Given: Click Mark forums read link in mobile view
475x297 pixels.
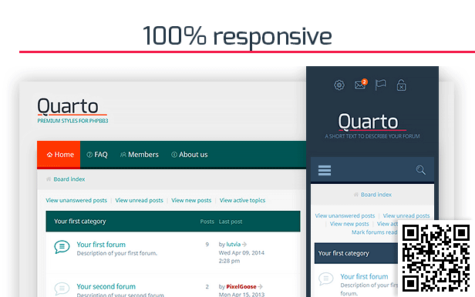Looking at the screenshot, I should 375,232.
